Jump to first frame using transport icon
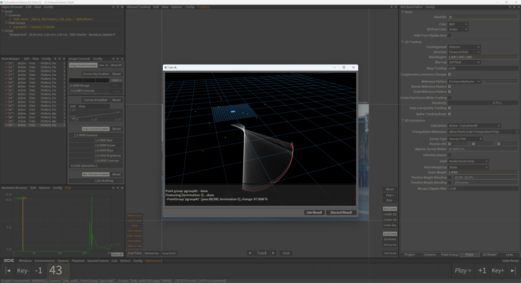Image resolution: width=521 pixels, height=283 pixels. [8, 270]
